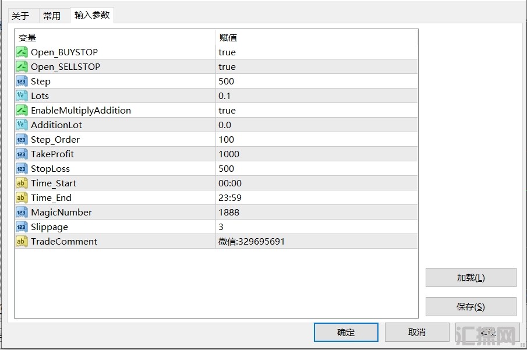
Task: Confirm settings with the 确定 button
Action: tap(346, 333)
